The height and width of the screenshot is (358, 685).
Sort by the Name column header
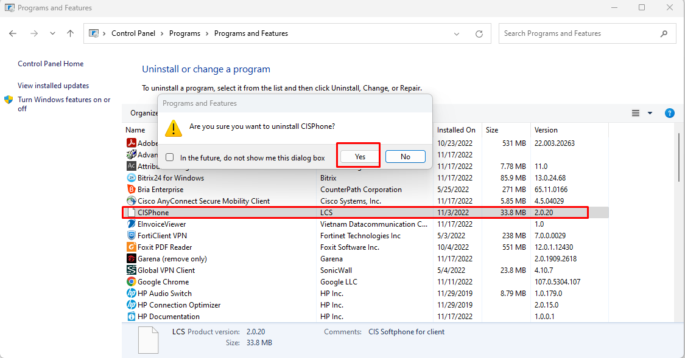pos(135,130)
